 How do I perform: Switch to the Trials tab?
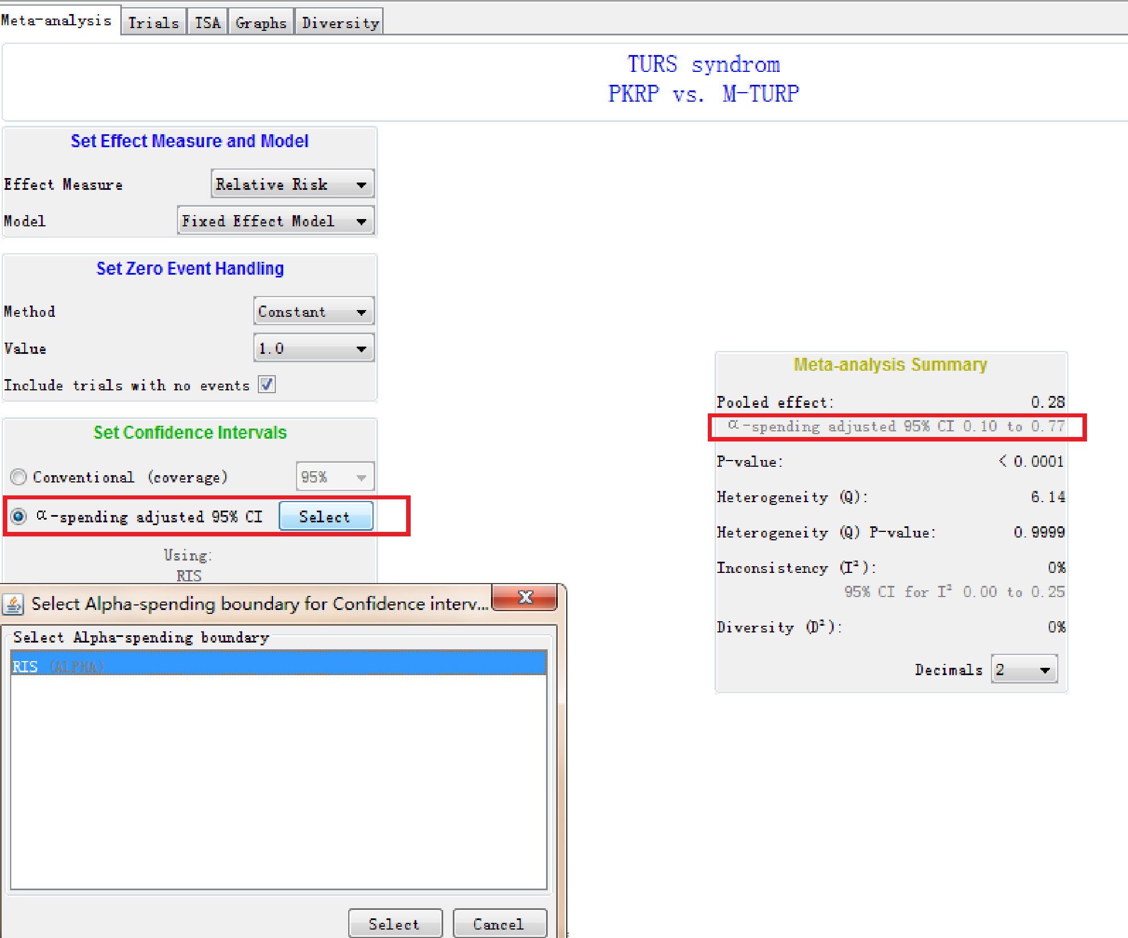pos(153,23)
